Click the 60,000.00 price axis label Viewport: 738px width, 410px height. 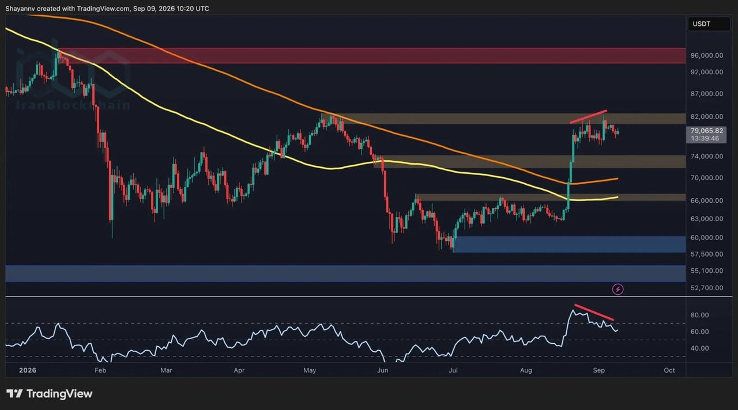tap(707, 237)
